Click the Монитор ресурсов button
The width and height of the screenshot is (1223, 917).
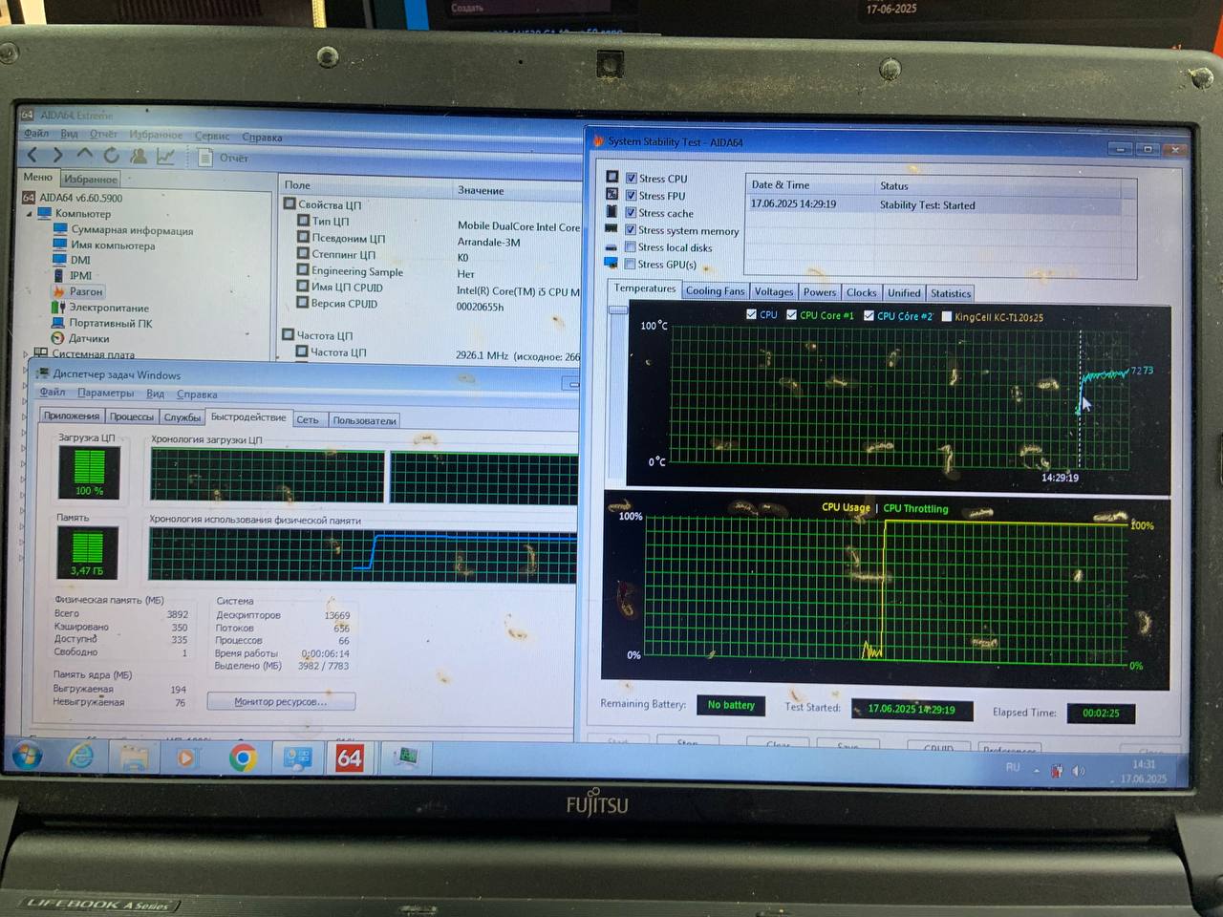click(x=281, y=702)
